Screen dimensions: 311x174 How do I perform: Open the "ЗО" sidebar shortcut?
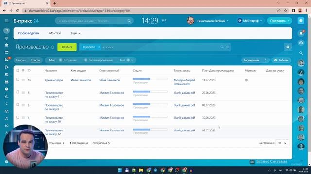click(x=6, y=126)
